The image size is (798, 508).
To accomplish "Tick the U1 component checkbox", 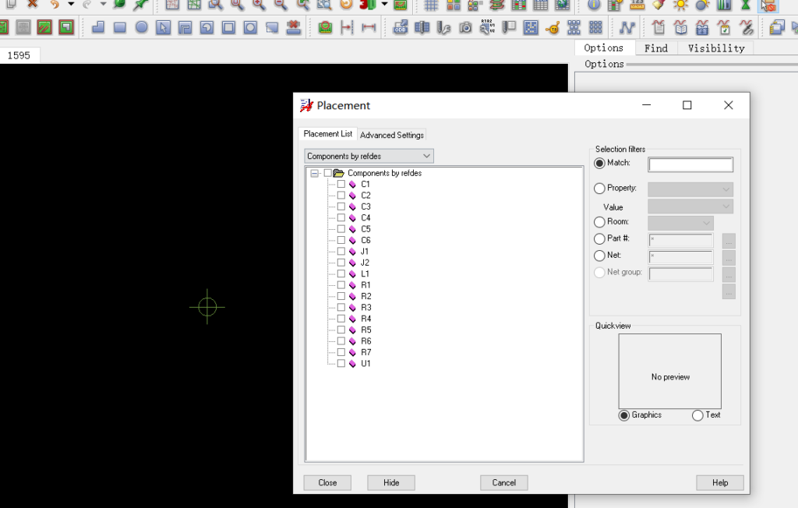I will point(341,364).
